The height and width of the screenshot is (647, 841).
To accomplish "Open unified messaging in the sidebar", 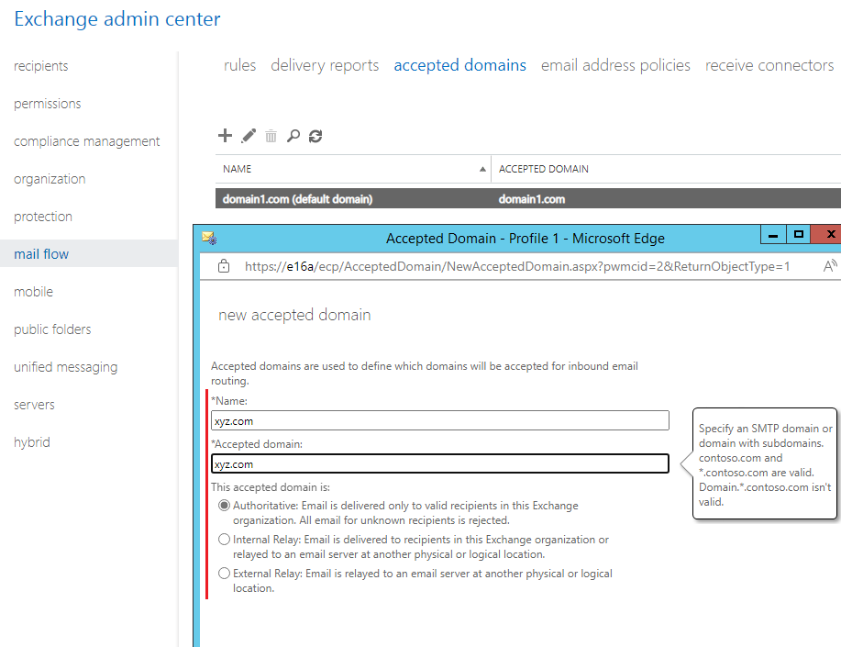I will pyautogui.click(x=65, y=367).
